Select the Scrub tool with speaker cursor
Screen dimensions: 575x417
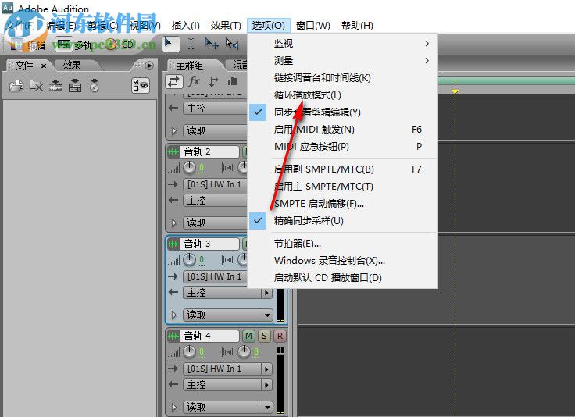click(x=232, y=44)
